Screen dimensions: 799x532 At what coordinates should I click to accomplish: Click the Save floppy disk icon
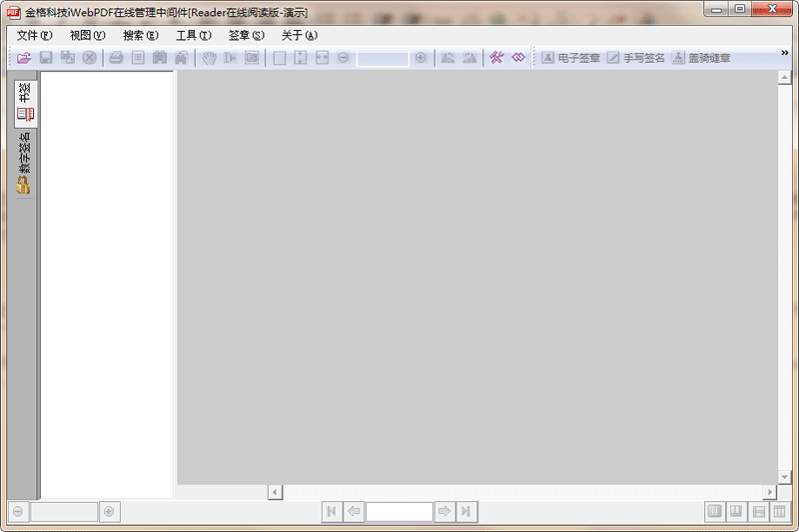coord(46,58)
